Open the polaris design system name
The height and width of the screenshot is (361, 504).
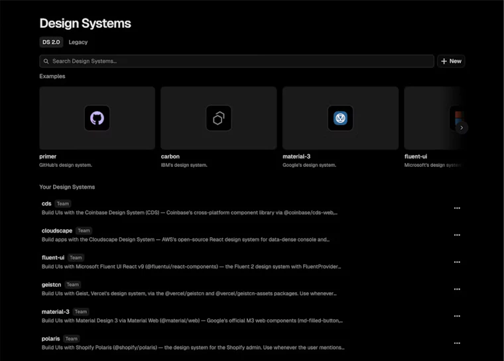click(x=50, y=338)
